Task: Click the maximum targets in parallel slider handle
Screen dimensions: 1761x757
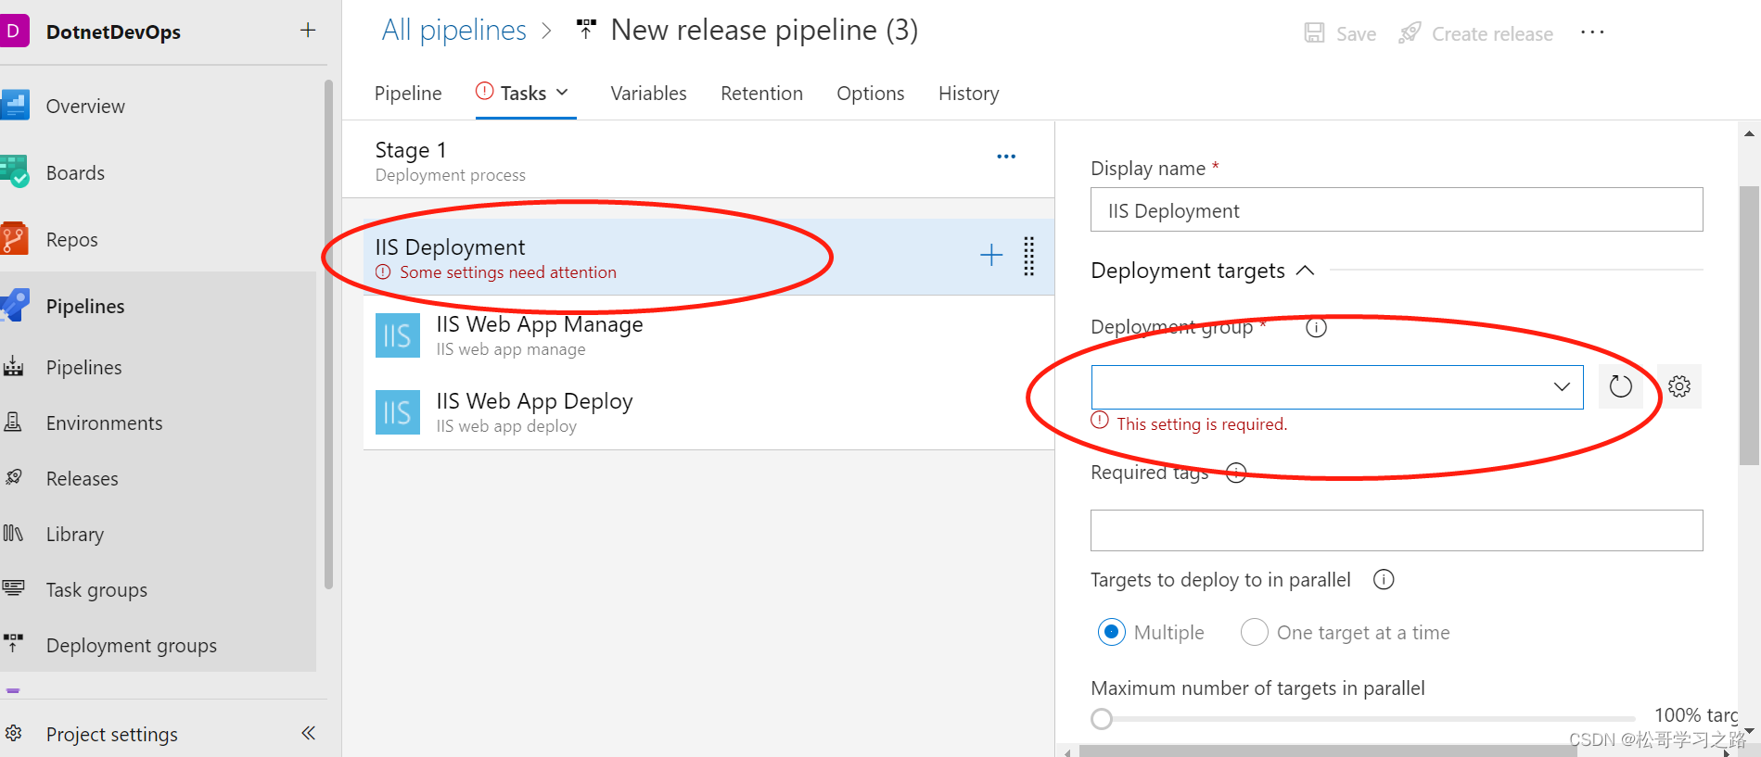Action: point(1102,719)
